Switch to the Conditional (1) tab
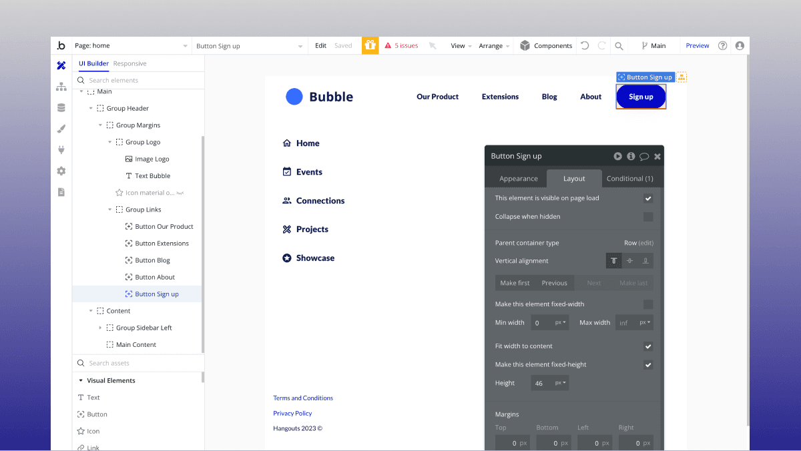Viewport: 801px width, 451px height. pyautogui.click(x=630, y=179)
